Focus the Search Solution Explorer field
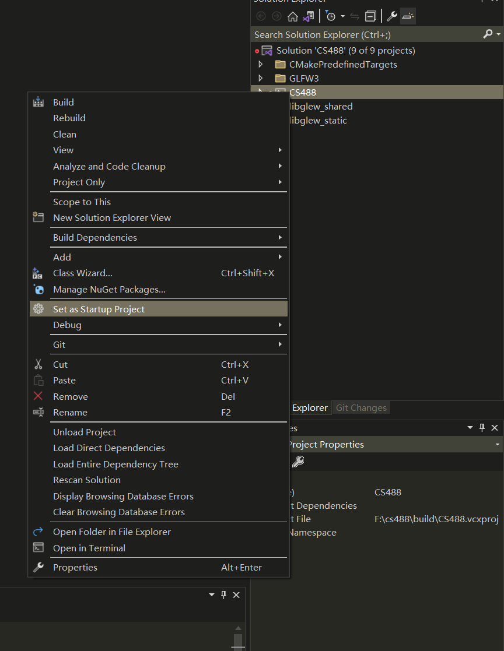The image size is (504, 651). (x=366, y=34)
